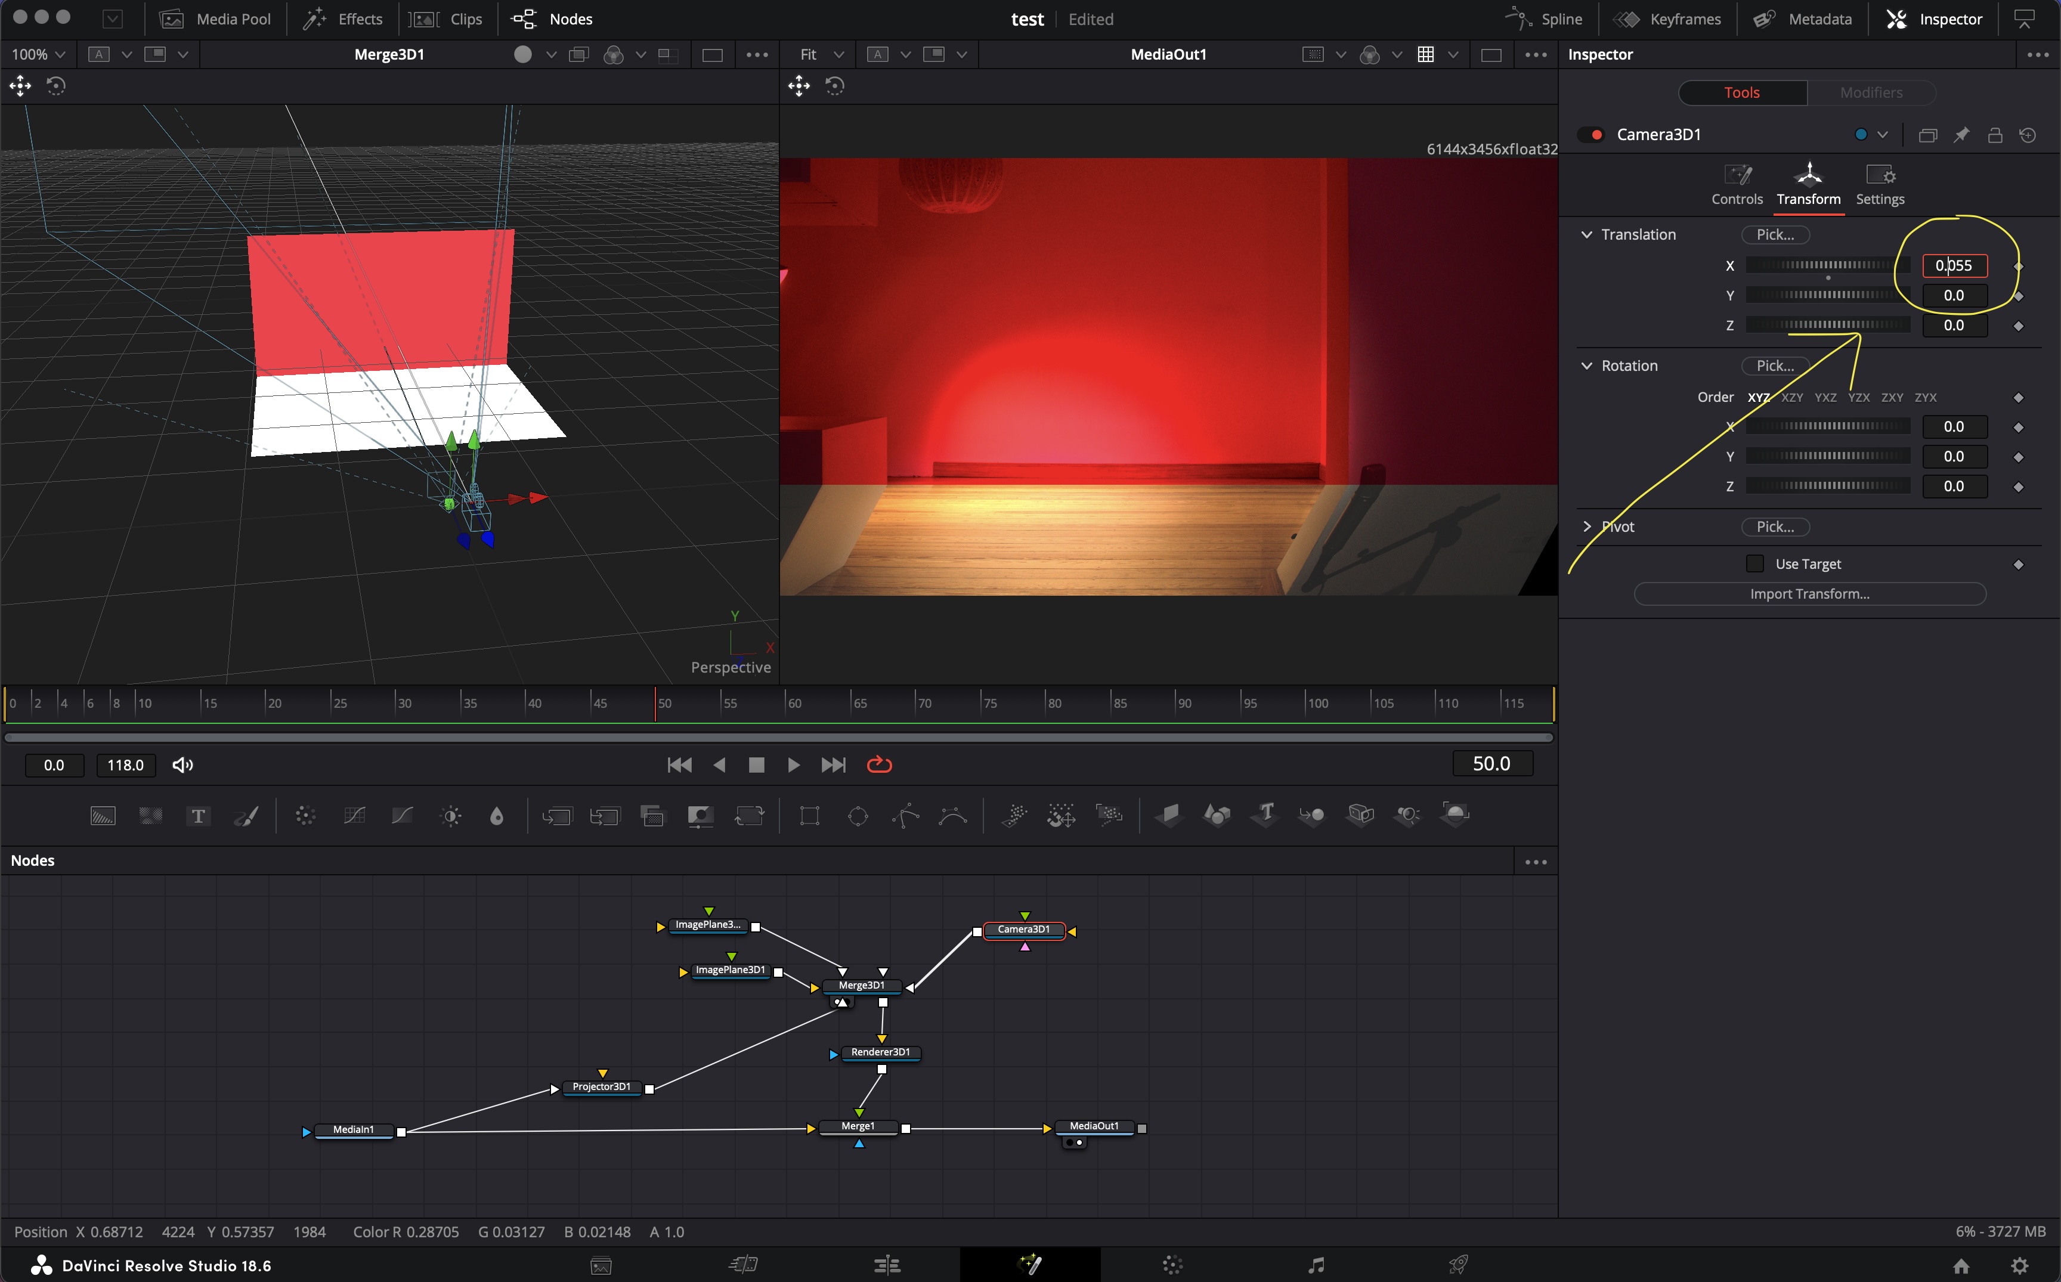Viewport: 2061px width, 1282px height.
Task: Lock the Camera3D1 tool
Action: [1995, 135]
